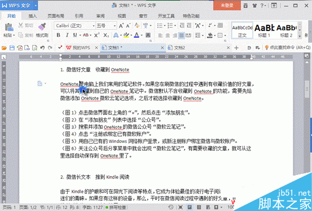
Task: Click the command search box (Alt+Q)
Action: pyautogui.click(x=288, y=48)
